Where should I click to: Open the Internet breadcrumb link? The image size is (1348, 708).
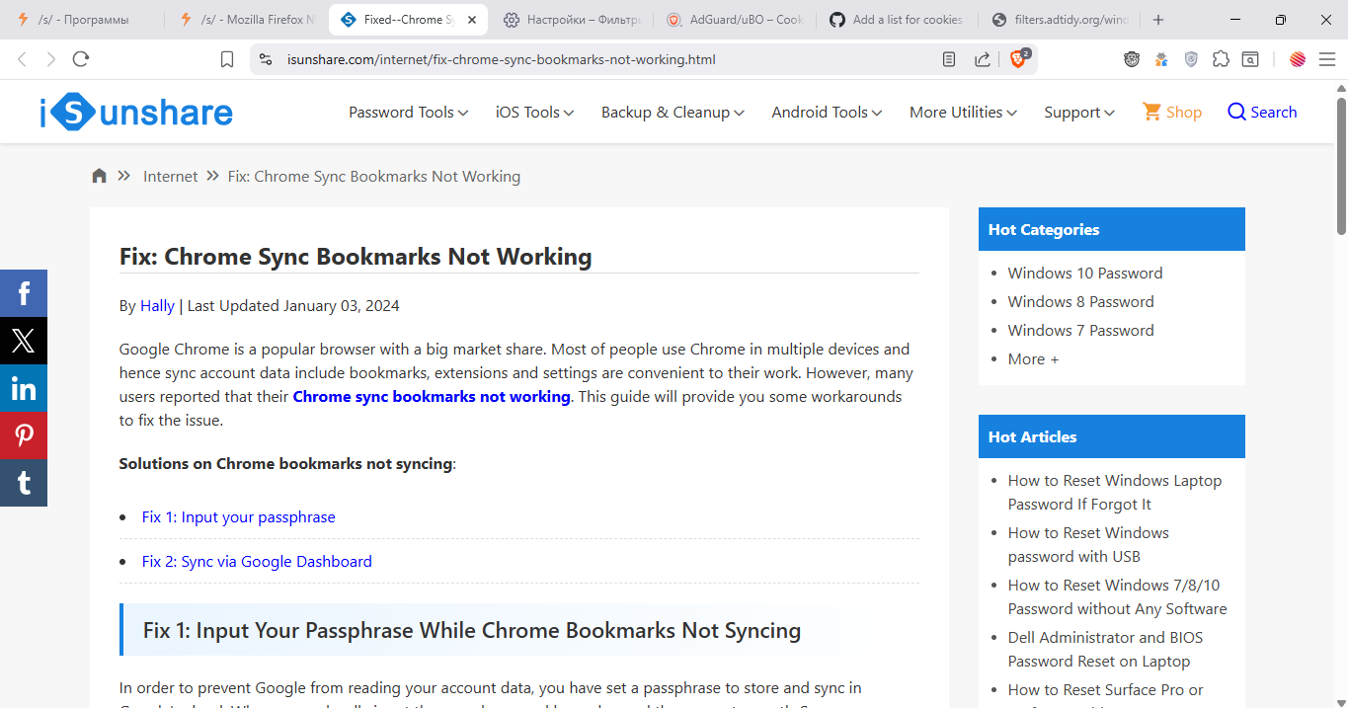pos(171,177)
